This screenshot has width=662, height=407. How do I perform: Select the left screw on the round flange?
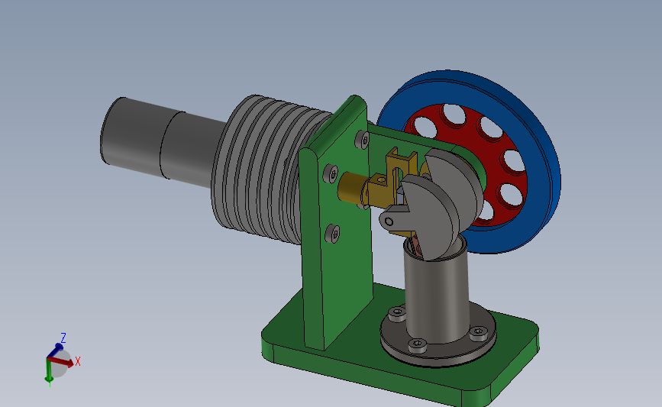coord(397,314)
